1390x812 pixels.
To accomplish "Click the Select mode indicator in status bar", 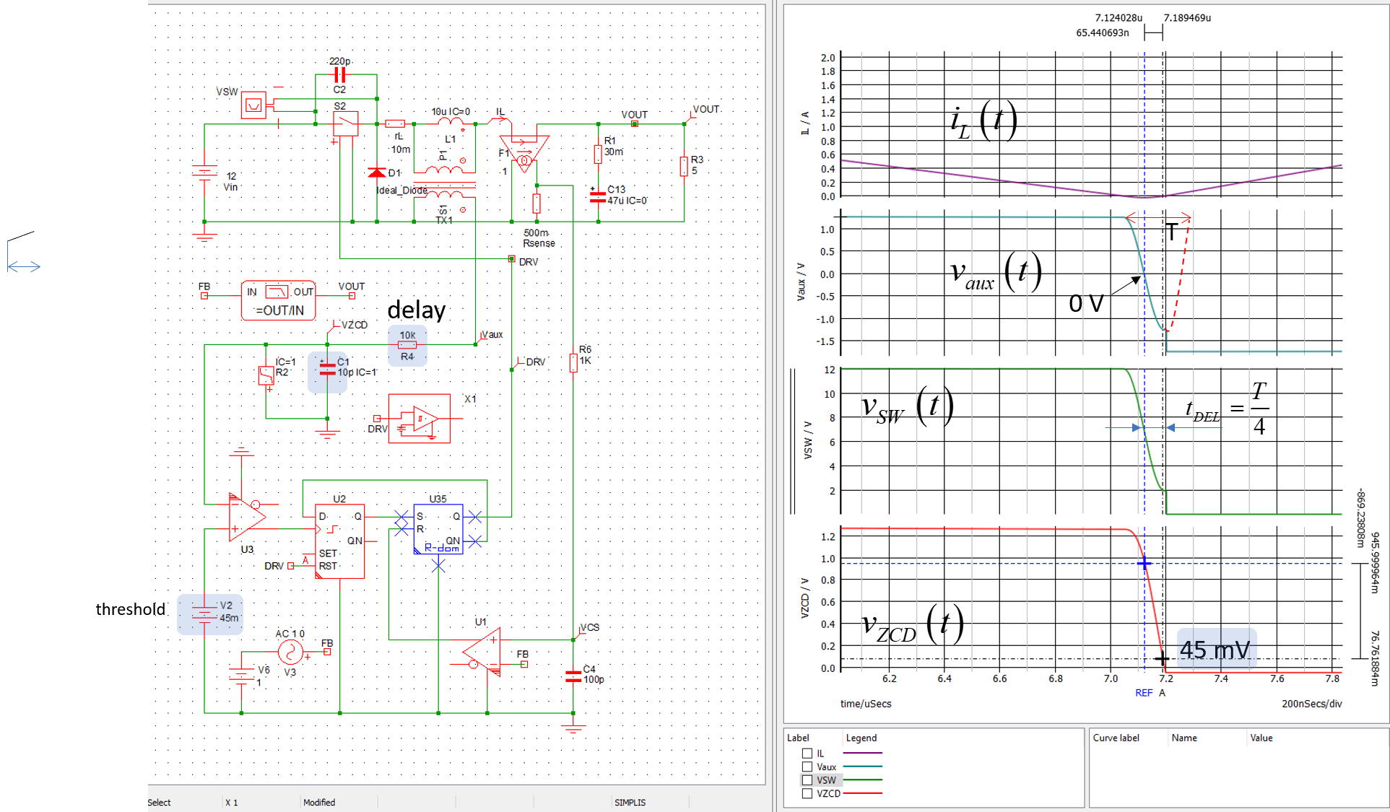I will 159,802.
